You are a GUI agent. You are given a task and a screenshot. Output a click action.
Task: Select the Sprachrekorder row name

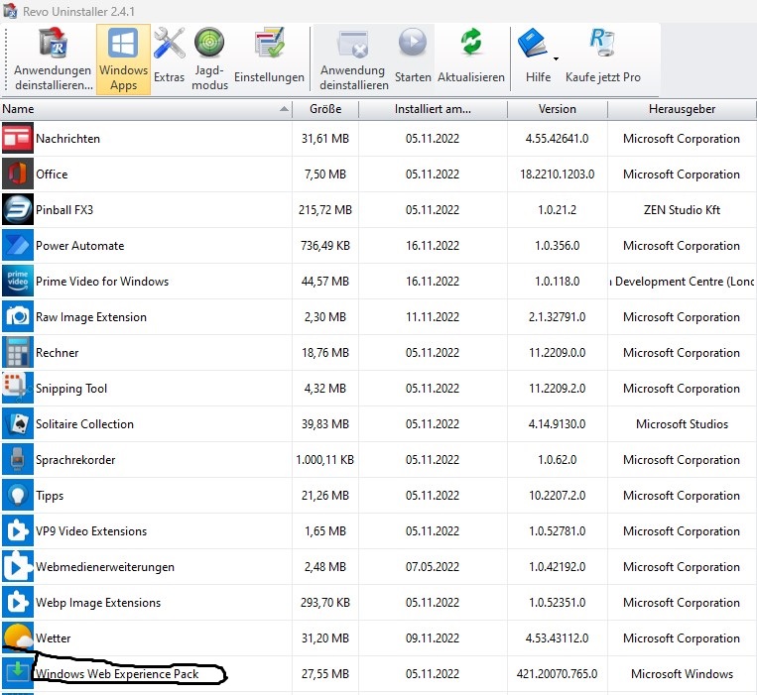(x=75, y=460)
